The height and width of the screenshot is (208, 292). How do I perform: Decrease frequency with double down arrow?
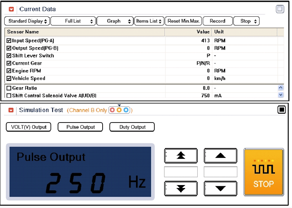181,188
